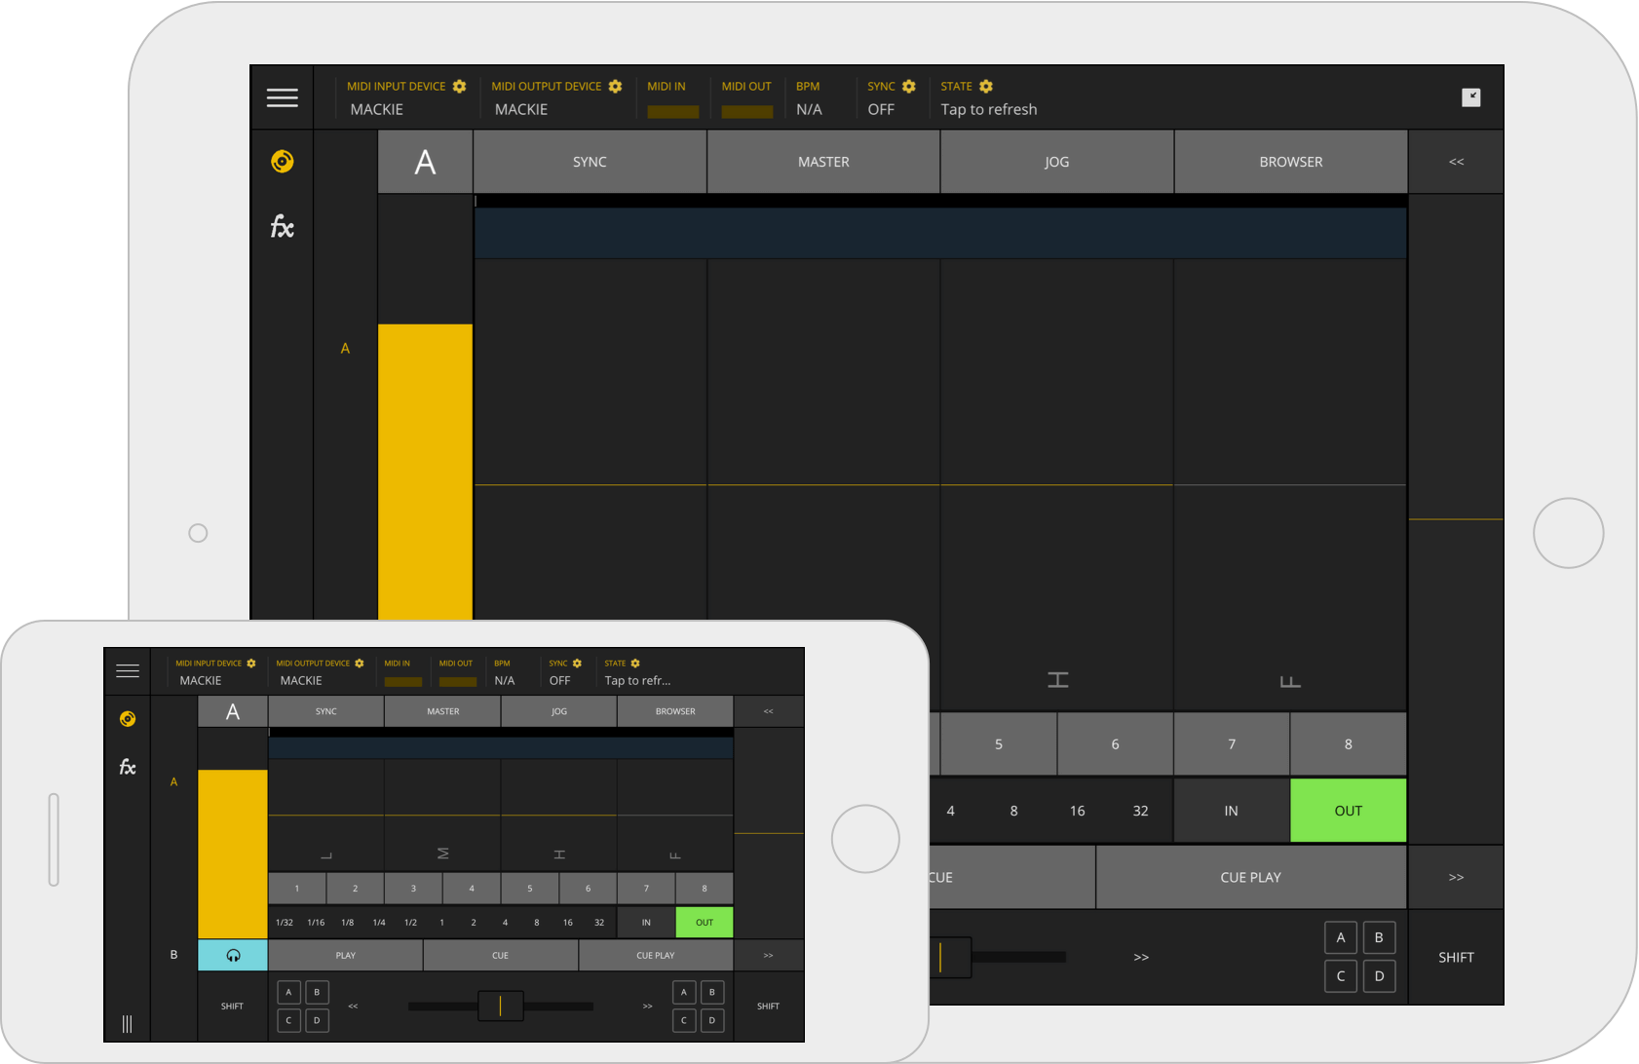The height and width of the screenshot is (1064, 1639).
Task: Tap the 'Tap to refresh' state link
Action: pyautogui.click(x=989, y=109)
